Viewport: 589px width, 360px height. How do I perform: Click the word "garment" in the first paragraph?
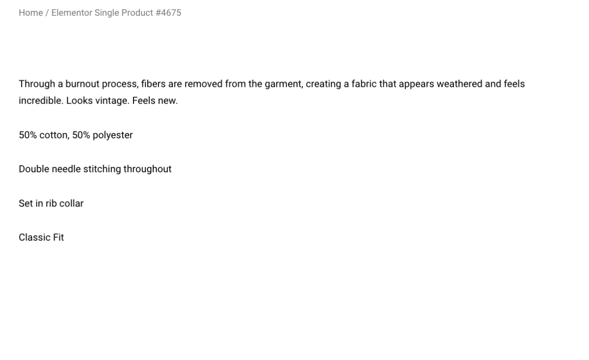pyautogui.click(x=283, y=84)
